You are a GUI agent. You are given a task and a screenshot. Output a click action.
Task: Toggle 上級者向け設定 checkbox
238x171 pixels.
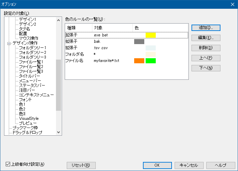(x=8, y=164)
